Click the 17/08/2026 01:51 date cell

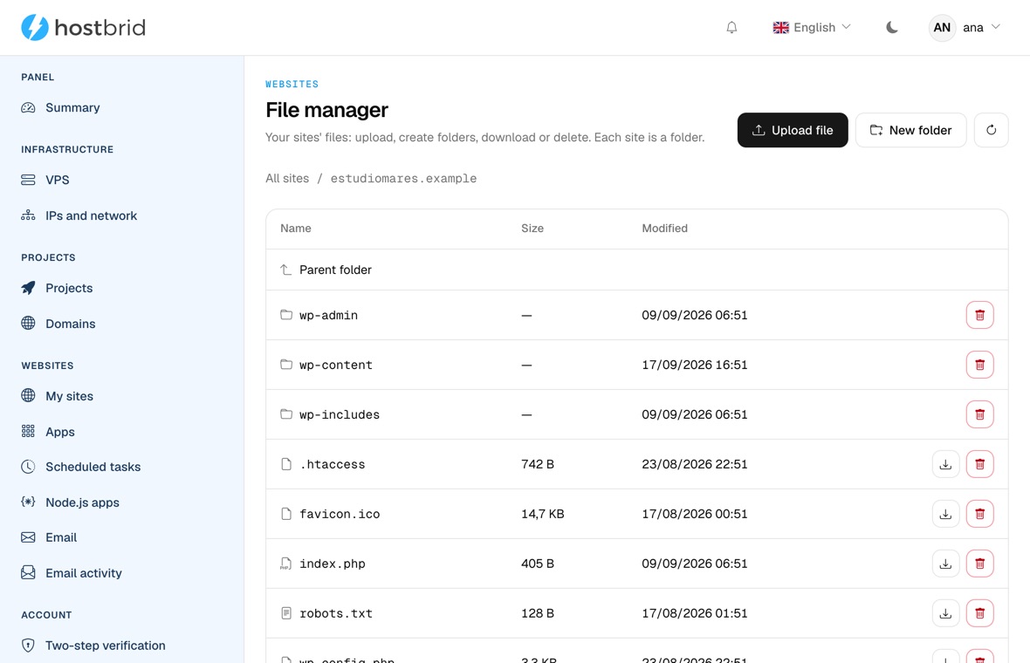click(x=694, y=613)
